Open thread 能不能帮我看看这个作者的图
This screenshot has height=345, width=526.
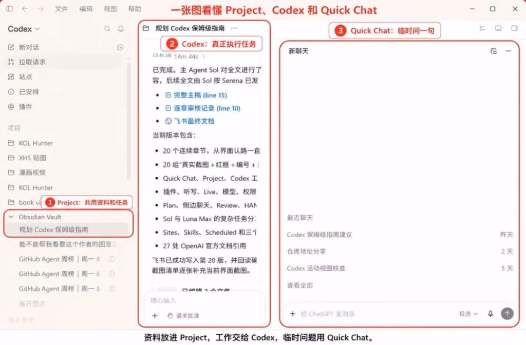pyautogui.click(x=67, y=244)
